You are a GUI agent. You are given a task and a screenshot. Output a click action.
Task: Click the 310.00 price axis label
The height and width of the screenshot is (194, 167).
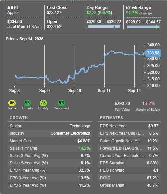tap(153, 86)
